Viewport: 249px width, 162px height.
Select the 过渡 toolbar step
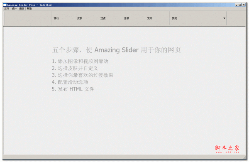pos(103,18)
